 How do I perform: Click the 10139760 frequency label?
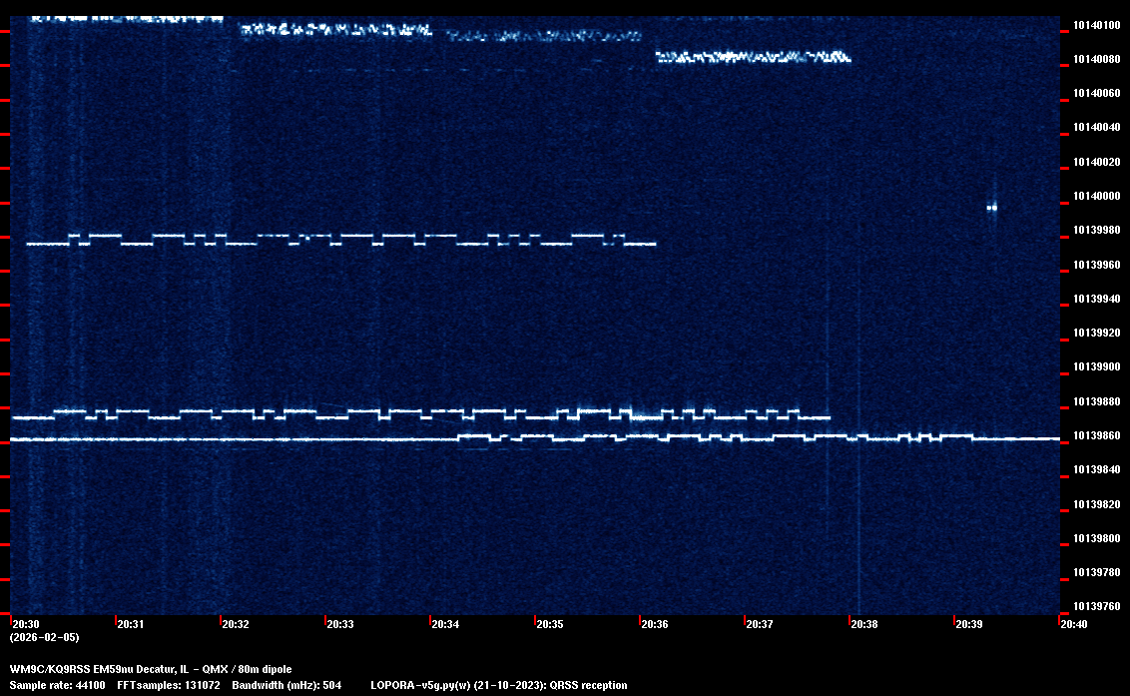pyautogui.click(x=1096, y=607)
